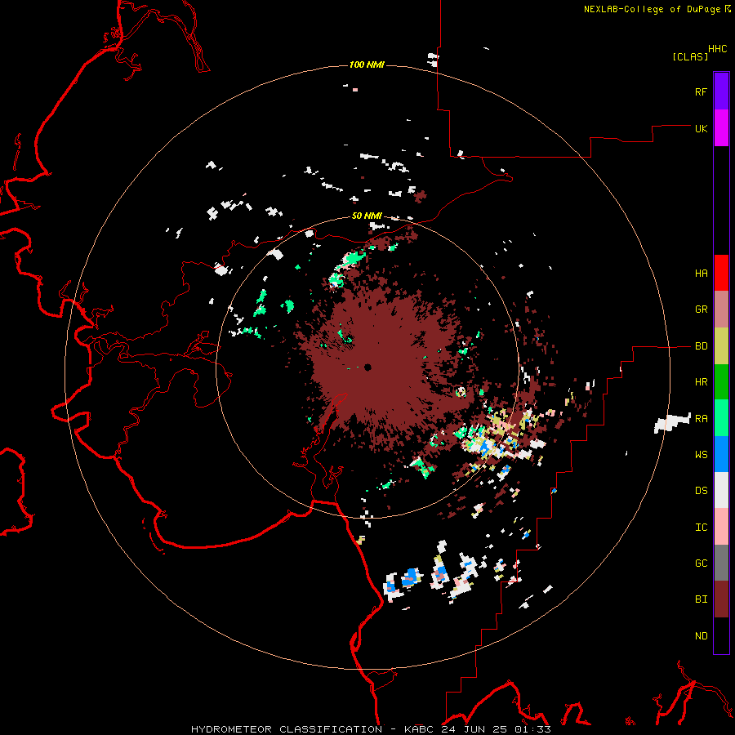
Task: Select the GR dusty-pink legend swatch
Action: coord(721,310)
